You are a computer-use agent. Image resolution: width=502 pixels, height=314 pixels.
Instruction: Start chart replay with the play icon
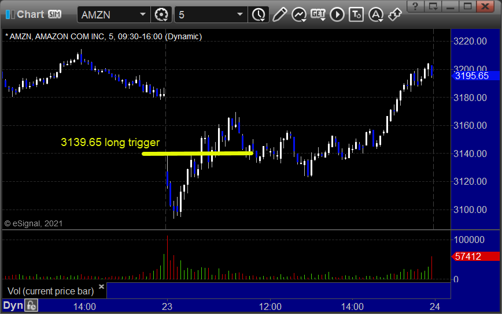[x=337, y=14]
